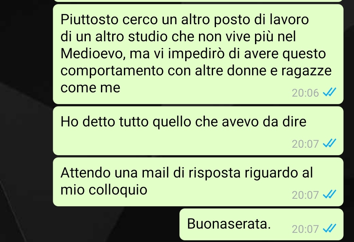Click the 20:06 timestamp
This screenshot has height=242, width=354.
click(305, 93)
